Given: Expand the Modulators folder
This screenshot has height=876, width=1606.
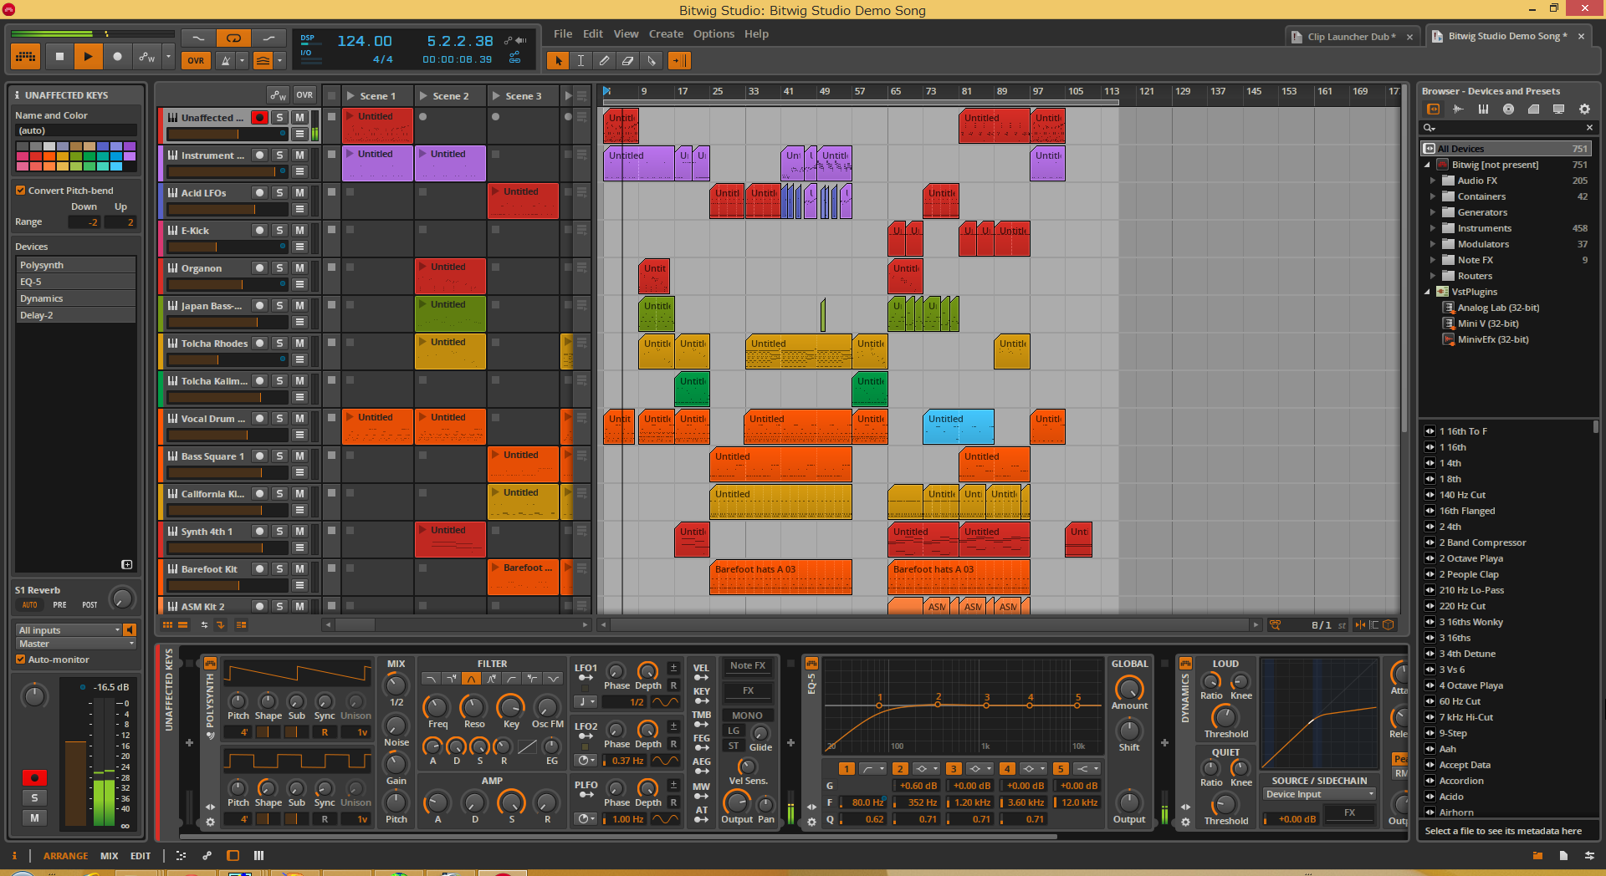Looking at the screenshot, I should click(1432, 244).
